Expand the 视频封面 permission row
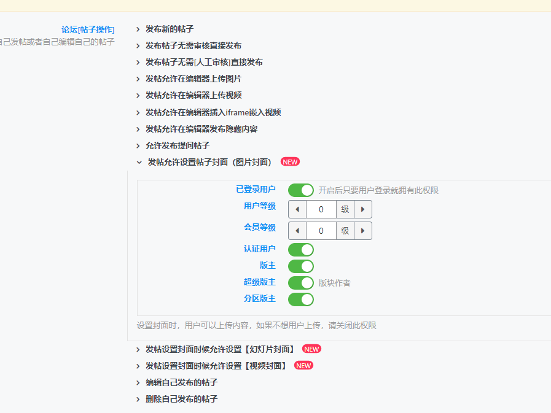This screenshot has width=551, height=413. tap(216, 366)
